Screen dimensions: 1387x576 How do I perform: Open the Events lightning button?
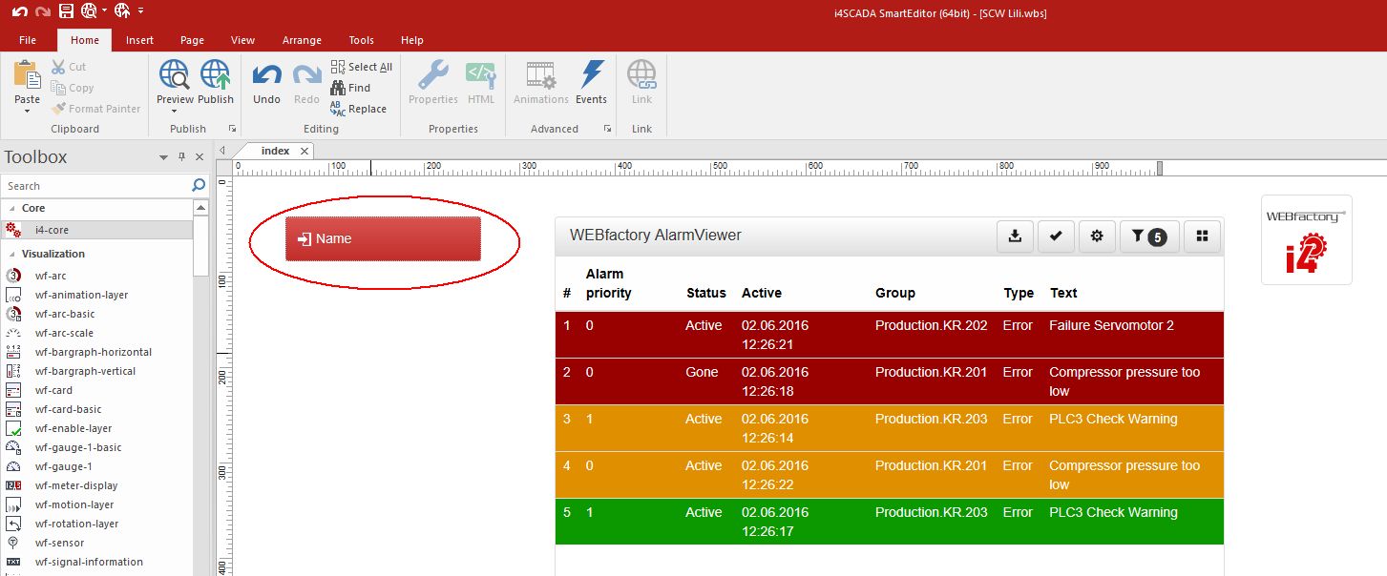pos(592,82)
